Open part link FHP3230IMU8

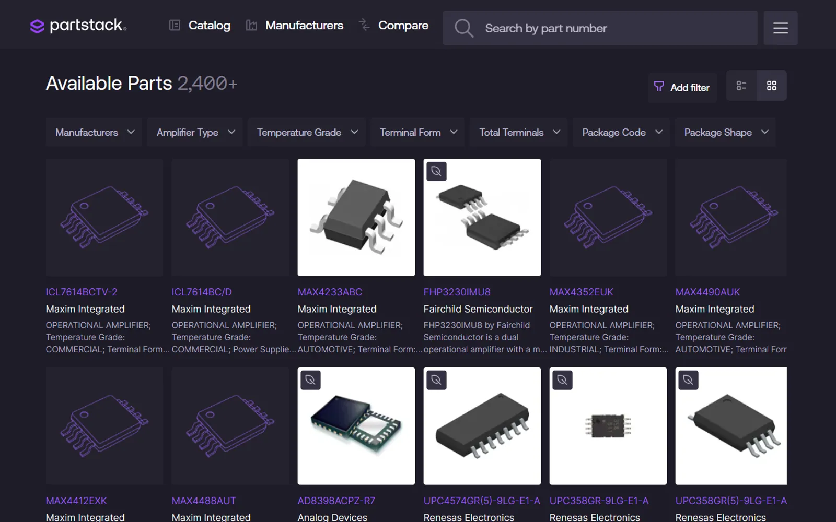pos(457,292)
